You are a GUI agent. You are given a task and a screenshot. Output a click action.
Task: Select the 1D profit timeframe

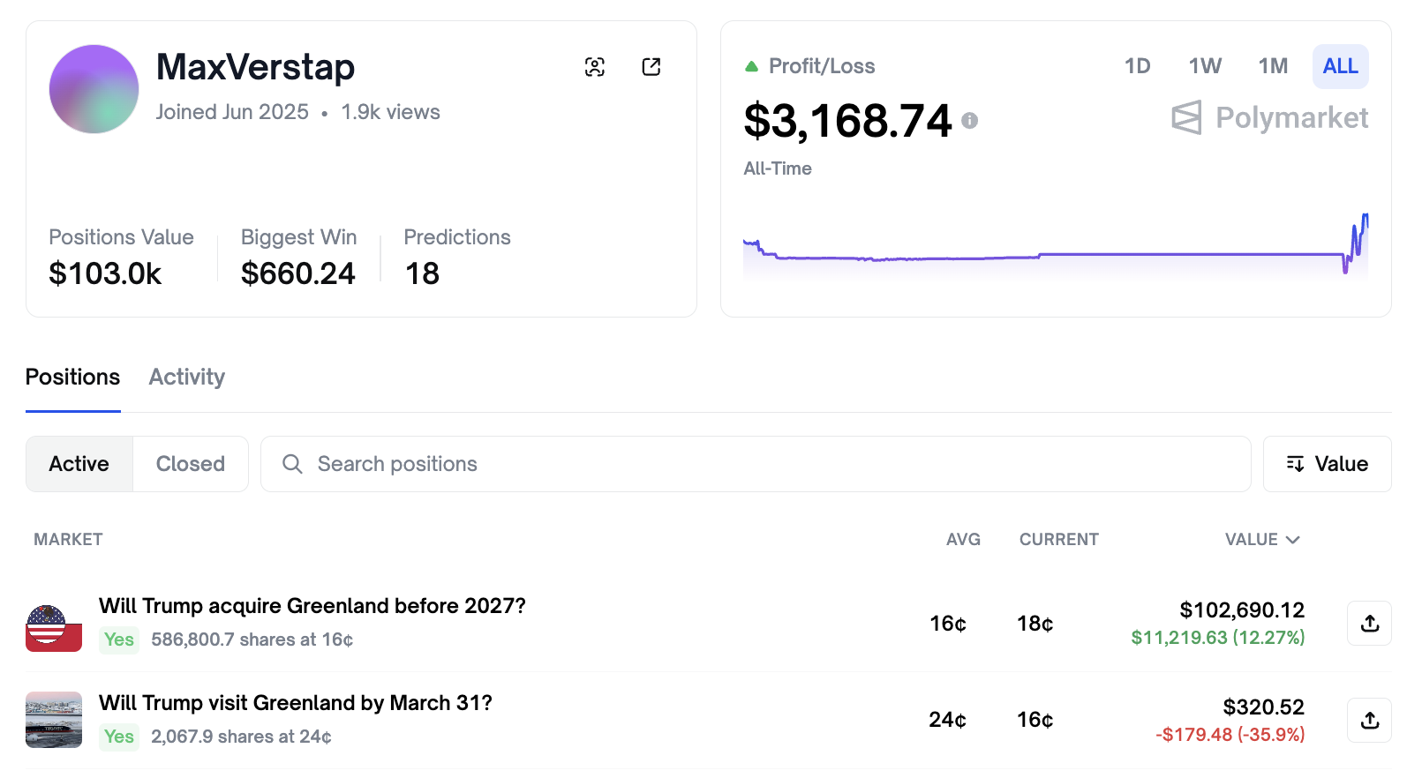tap(1137, 66)
